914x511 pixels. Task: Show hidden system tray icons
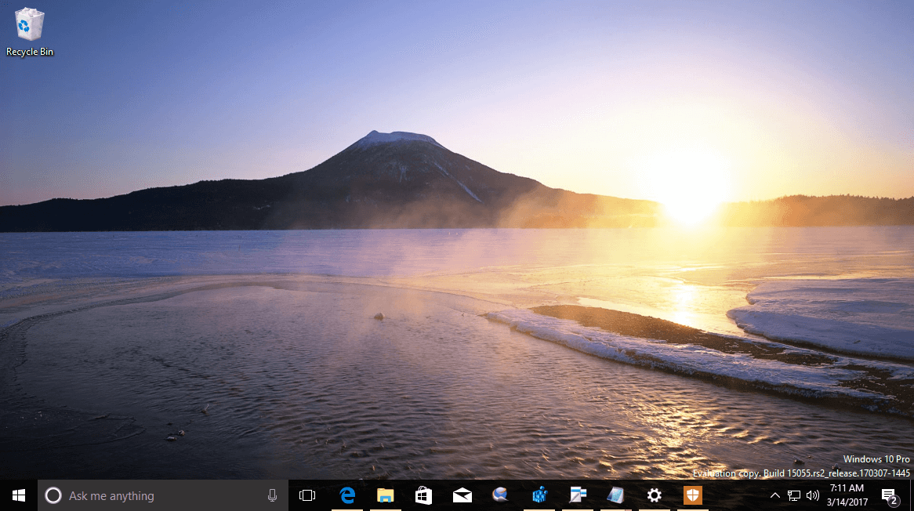774,495
